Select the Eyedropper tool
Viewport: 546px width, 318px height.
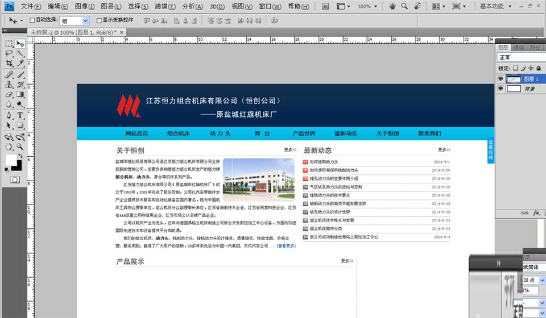(20, 64)
